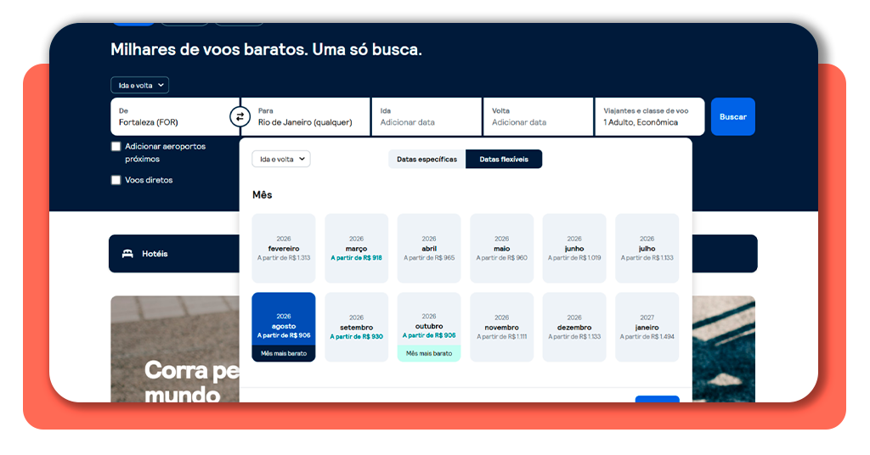Viewport: 870px width, 455px height.
Task: Expand Ida e volta dropdown inside date panel
Action: tap(281, 159)
